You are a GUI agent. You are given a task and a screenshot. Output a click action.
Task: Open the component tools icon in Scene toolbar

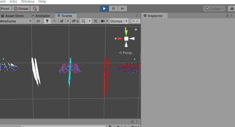click(96, 21)
